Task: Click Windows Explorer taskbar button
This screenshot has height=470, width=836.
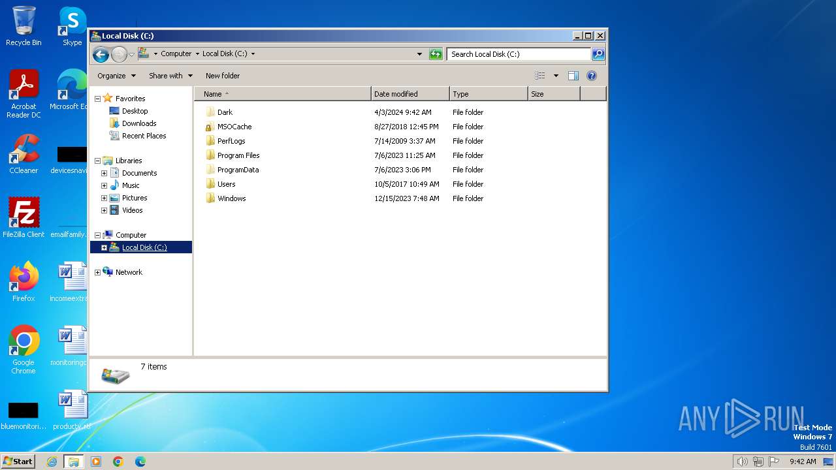Action: [x=73, y=462]
